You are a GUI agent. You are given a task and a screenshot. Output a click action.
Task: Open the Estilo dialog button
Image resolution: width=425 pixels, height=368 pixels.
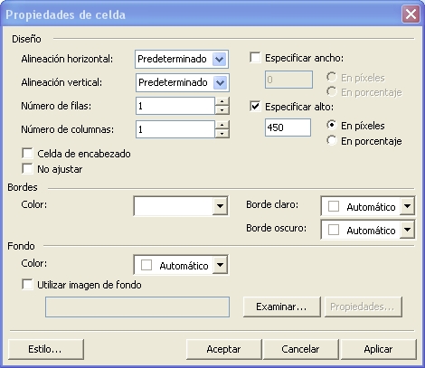point(46,349)
